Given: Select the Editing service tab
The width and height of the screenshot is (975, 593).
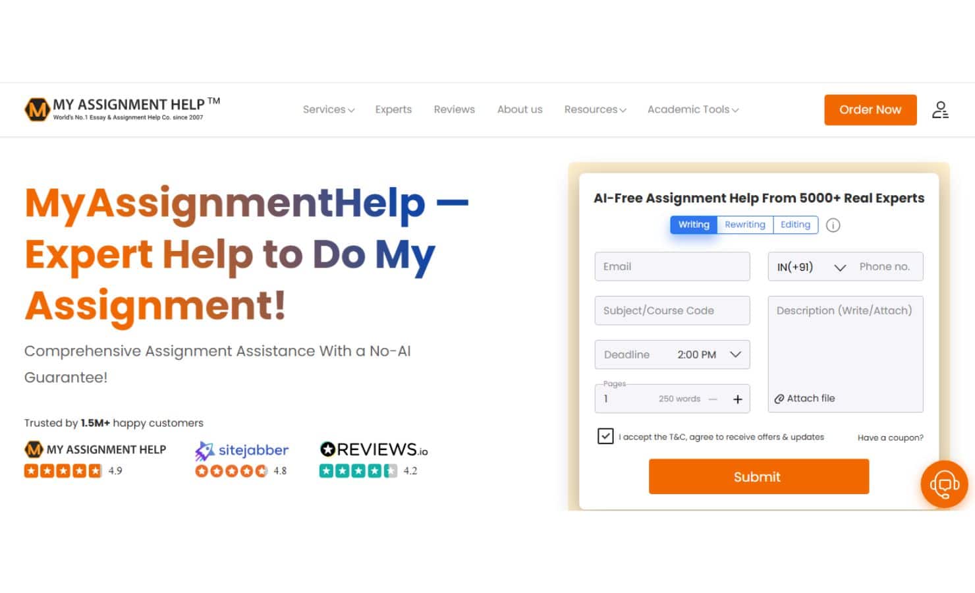Looking at the screenshot, I should point(795,225).
